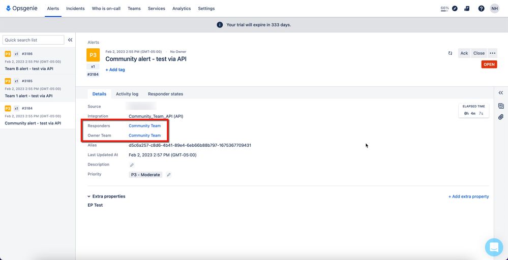The image size is (508, 260).
Task: Open the Owner Team Community Team link
Action: pyautogui.click(x=144, y=136)
